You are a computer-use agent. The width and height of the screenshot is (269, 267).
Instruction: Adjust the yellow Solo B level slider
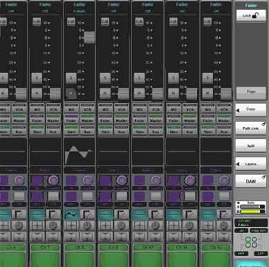[252, 212]
